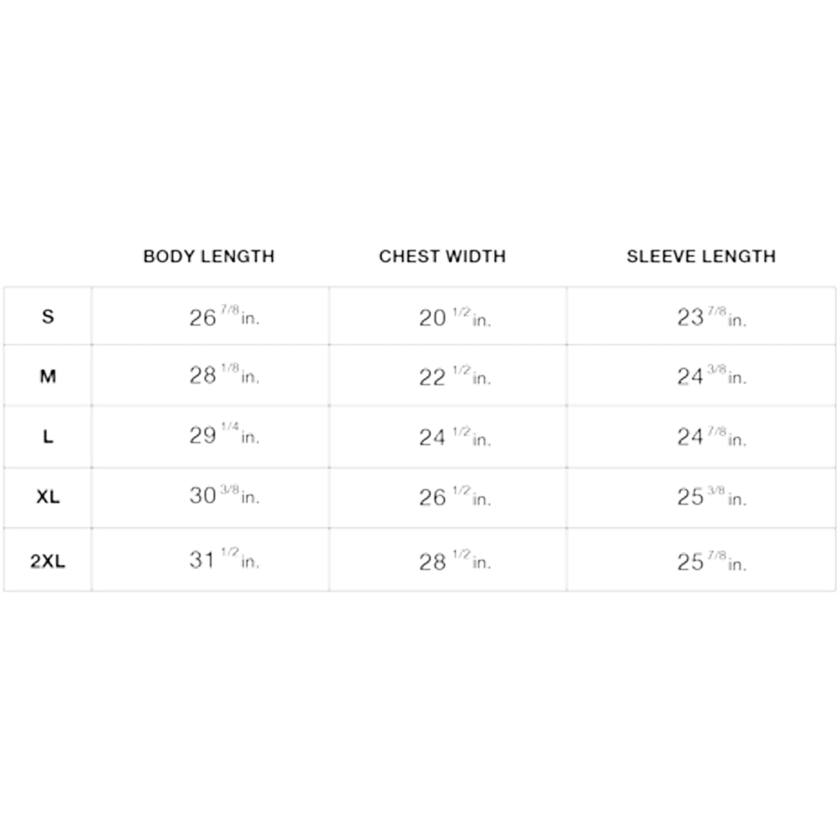Select the 2XL size row label
The width and height of the screenshot is (840, 840).
tap(48, 561)
